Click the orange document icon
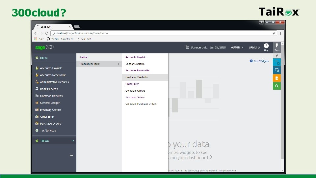 [277, 78]
